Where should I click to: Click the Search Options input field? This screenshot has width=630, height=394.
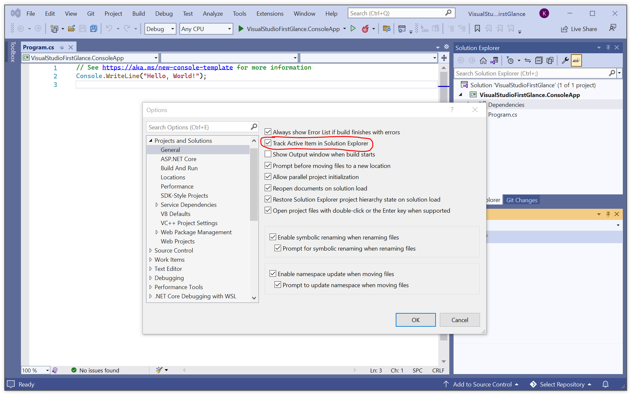(x=199, y=127)
